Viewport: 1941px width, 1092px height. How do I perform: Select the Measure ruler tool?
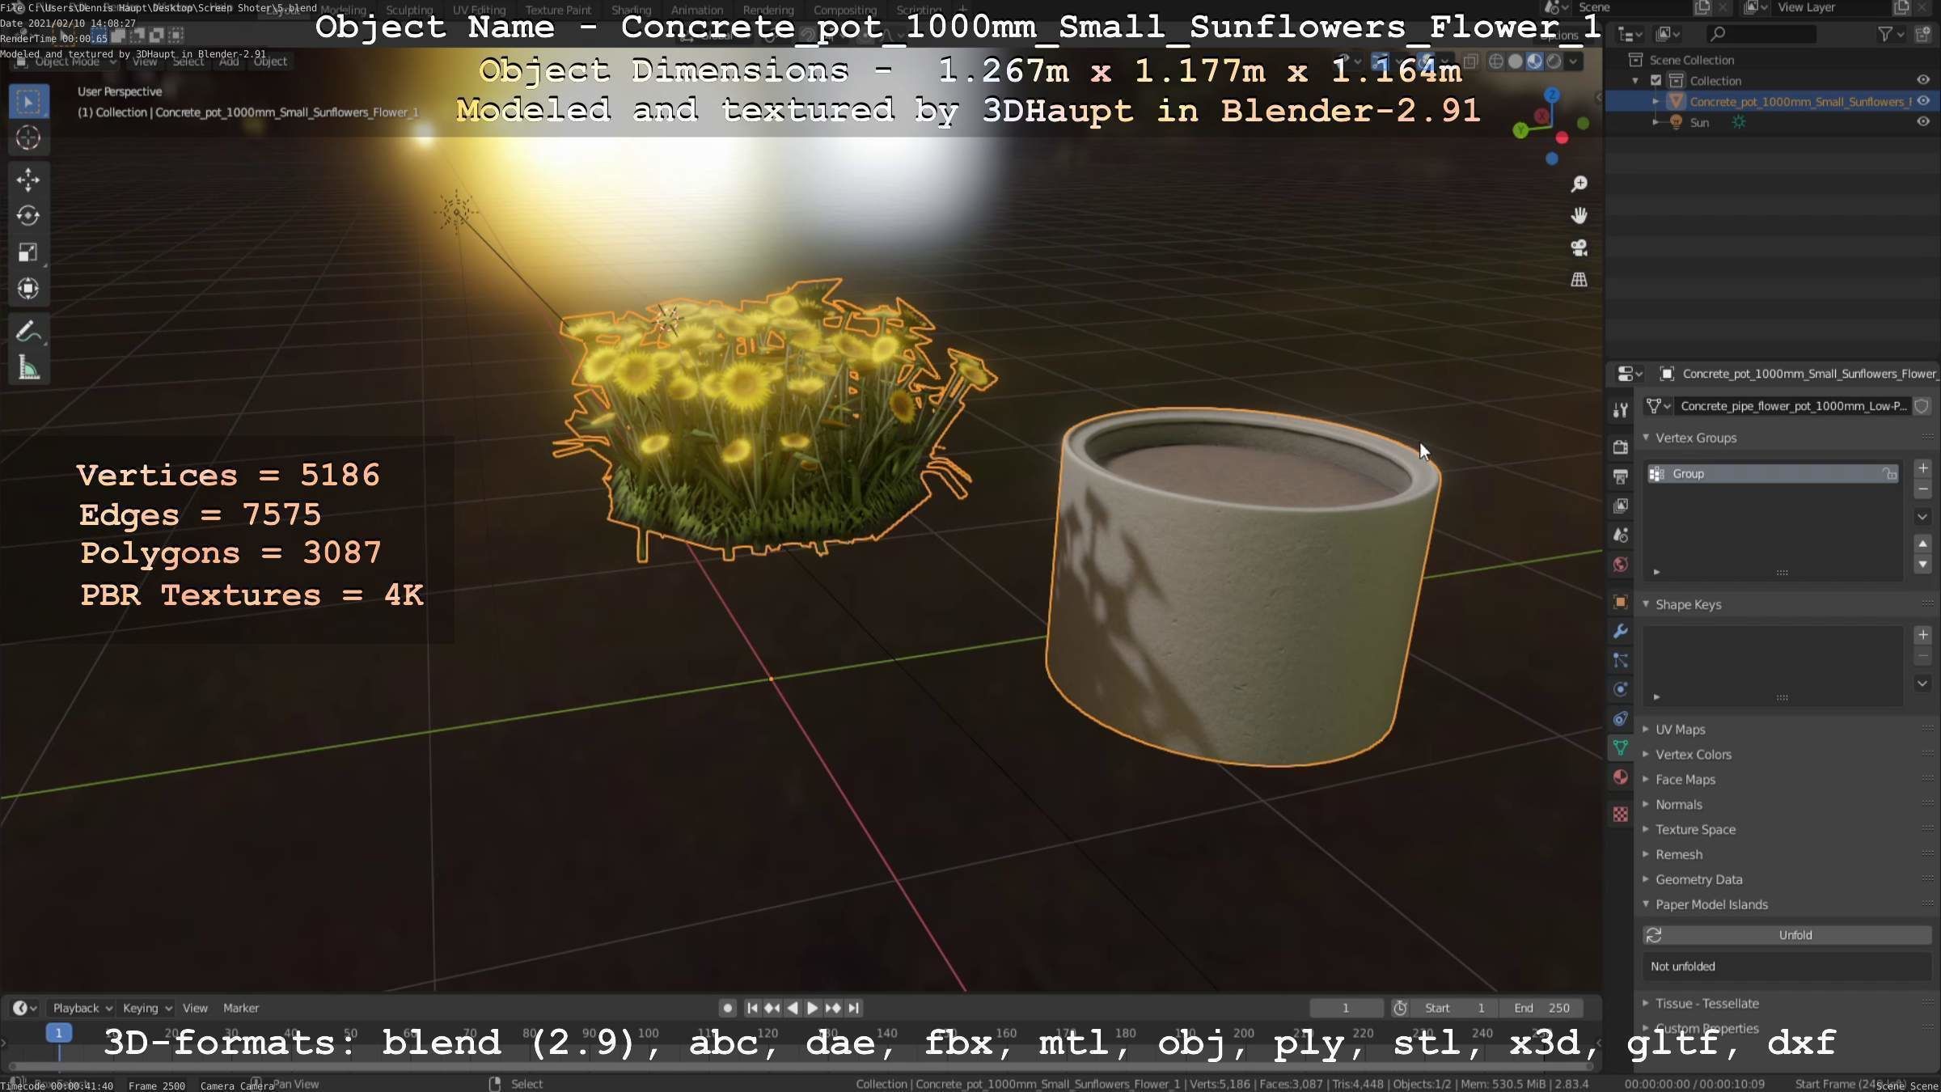[28, 368]
